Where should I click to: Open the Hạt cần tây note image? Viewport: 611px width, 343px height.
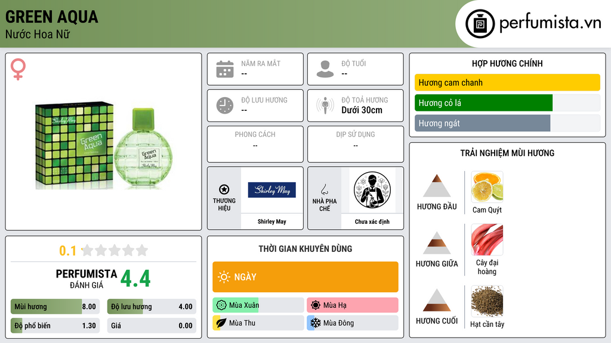point(487,301)
